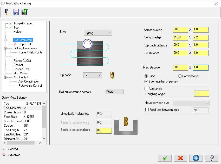Cancel with the red X button
This screenshot has height=164, width=221.
[180, 158]
